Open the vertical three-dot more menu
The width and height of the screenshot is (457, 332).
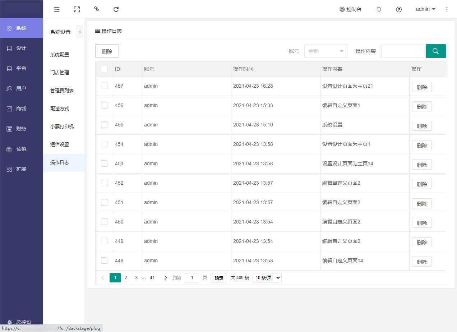(447, 9)
